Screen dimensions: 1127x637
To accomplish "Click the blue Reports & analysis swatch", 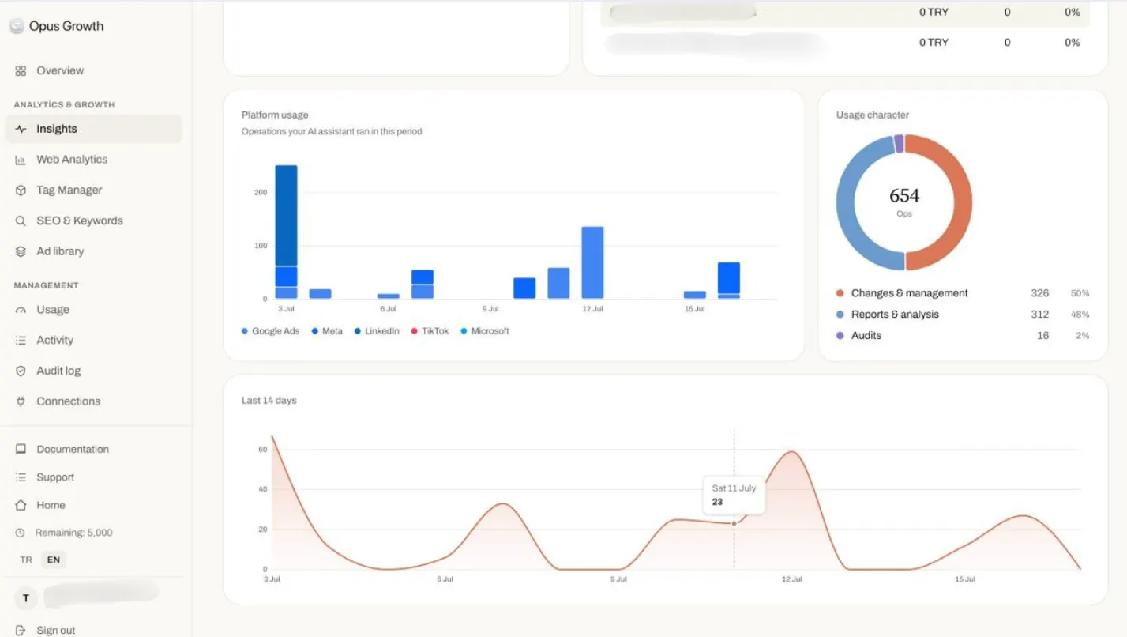I will coord(840,315).
